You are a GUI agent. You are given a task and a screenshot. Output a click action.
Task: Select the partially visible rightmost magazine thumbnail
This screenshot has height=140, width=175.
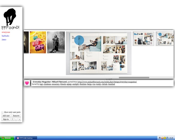(165, 39)
